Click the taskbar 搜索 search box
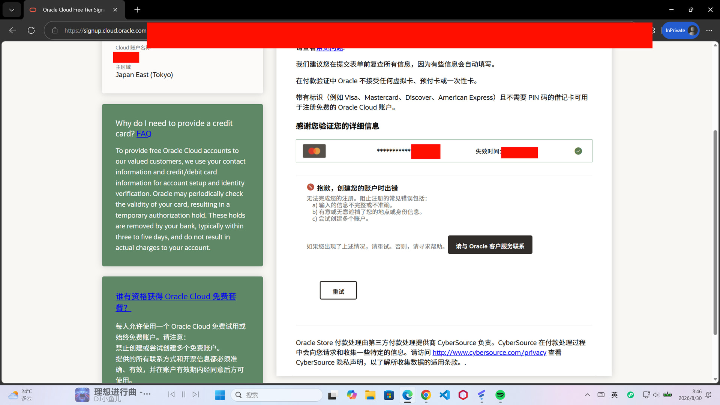Image resolution: width=720 pixels, height=405 pixels. click(277, 395)
